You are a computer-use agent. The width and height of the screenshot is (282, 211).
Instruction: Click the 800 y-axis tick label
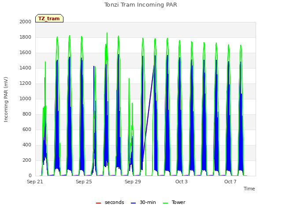(27, 114)
